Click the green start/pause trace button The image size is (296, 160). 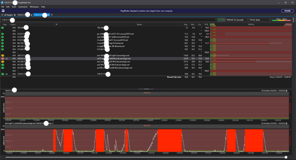coord(220,20)
